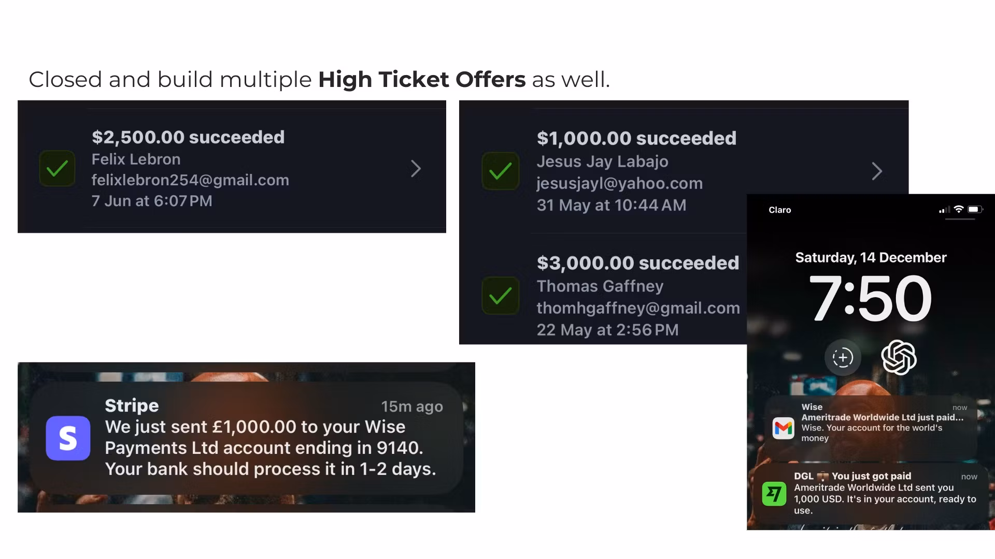Tap the green Wise app icon
This screenshot has width=995, height=559.
[774, 493]
